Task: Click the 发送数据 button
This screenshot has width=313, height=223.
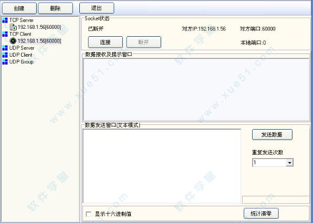Action: tap(272, 135)
